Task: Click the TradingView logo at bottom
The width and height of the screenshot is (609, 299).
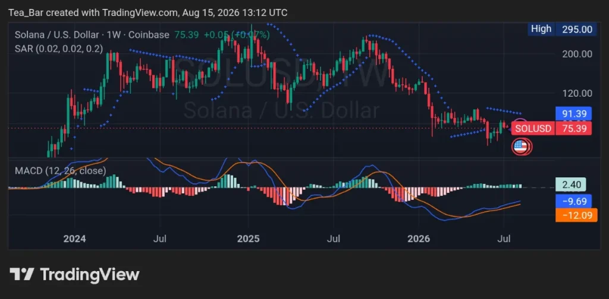Action: [74, 275]
